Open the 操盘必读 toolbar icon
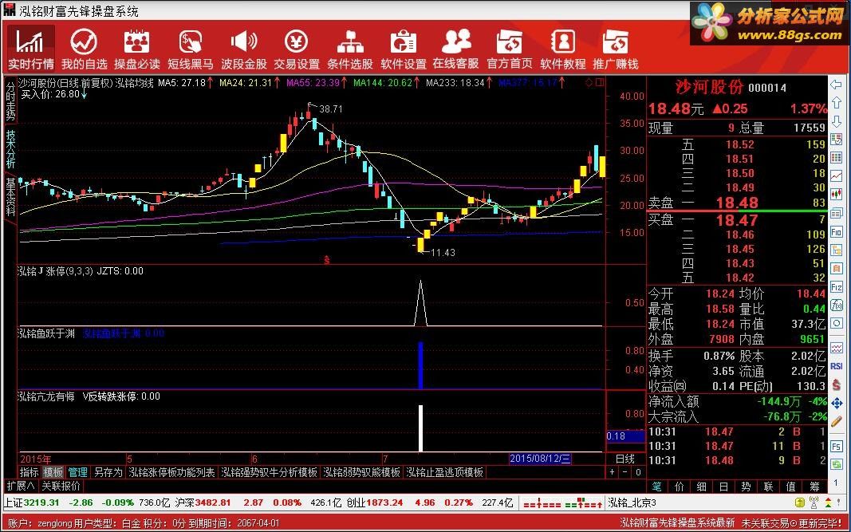The image size is (851, 532). point(137,49)
